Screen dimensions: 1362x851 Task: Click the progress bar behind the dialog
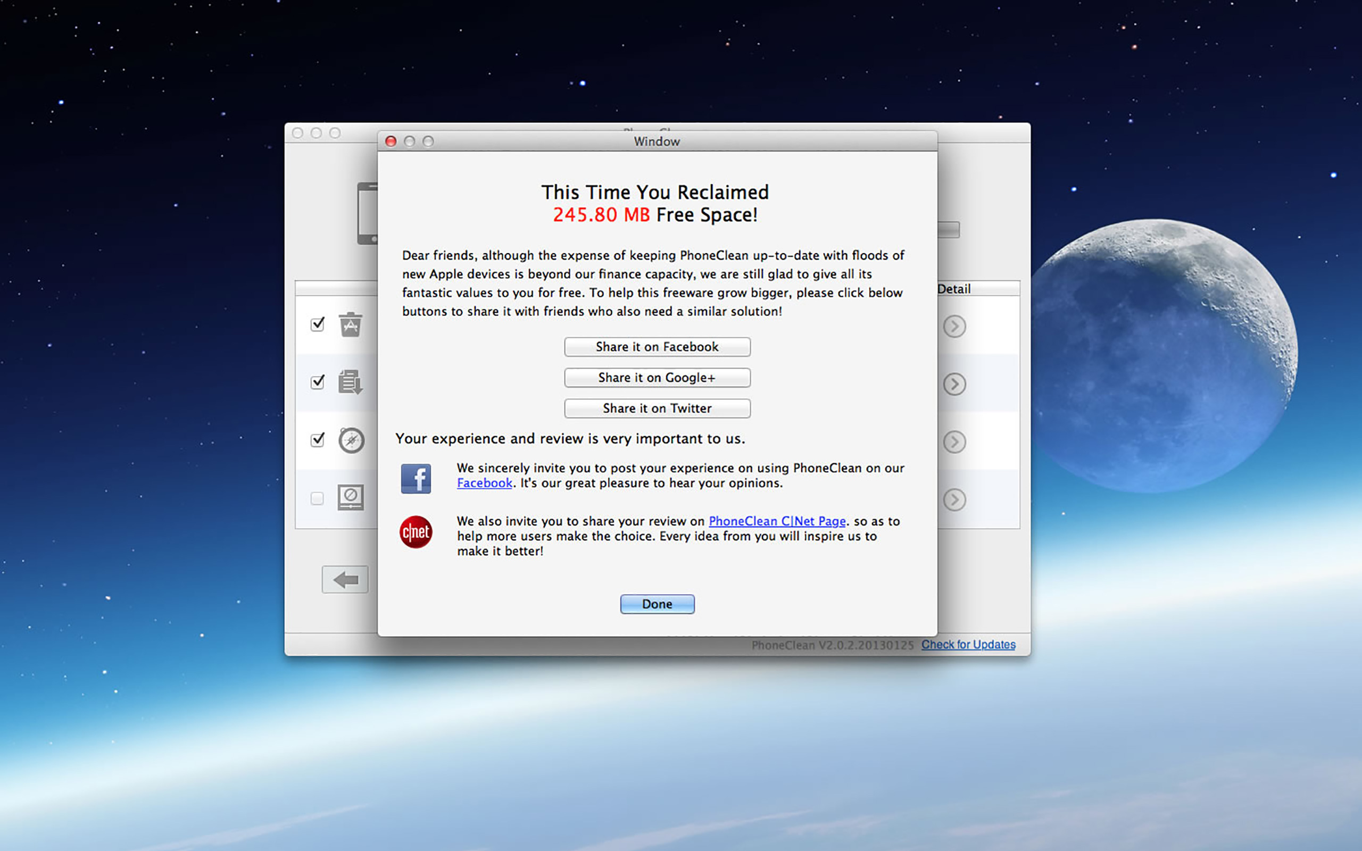point(948,230)
